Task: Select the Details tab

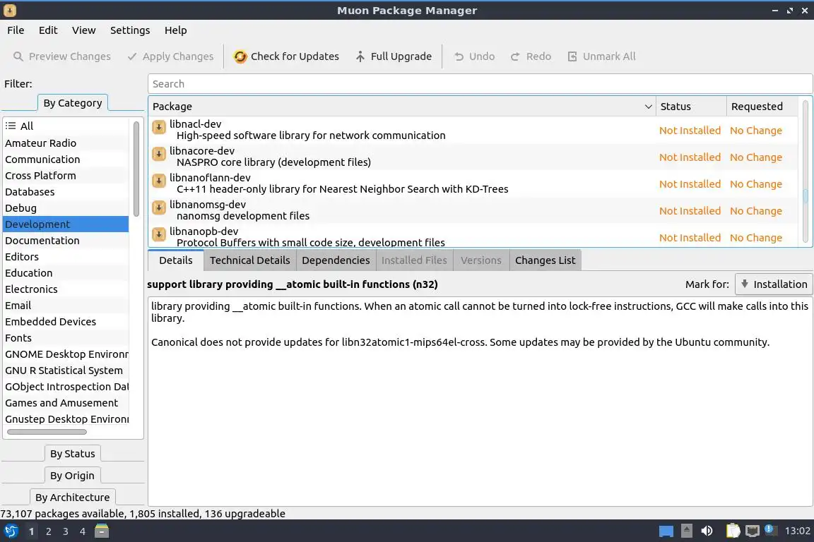Action: [x=175, y=260]
